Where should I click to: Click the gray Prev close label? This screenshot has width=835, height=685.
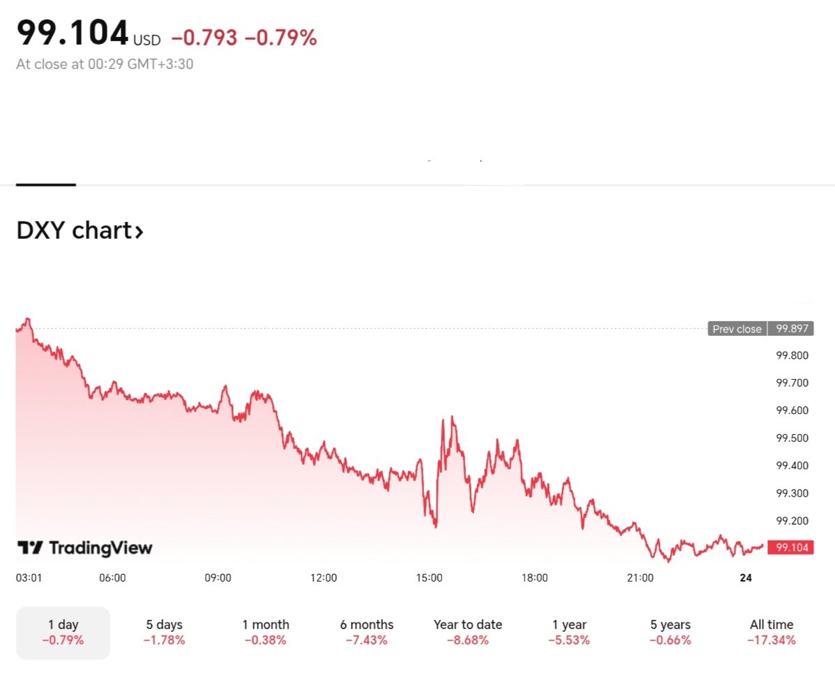point(737,329)
